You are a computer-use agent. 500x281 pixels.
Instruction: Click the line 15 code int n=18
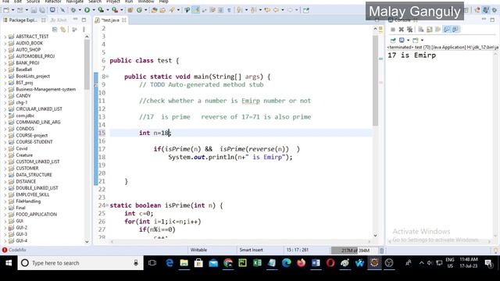point(155,133)
